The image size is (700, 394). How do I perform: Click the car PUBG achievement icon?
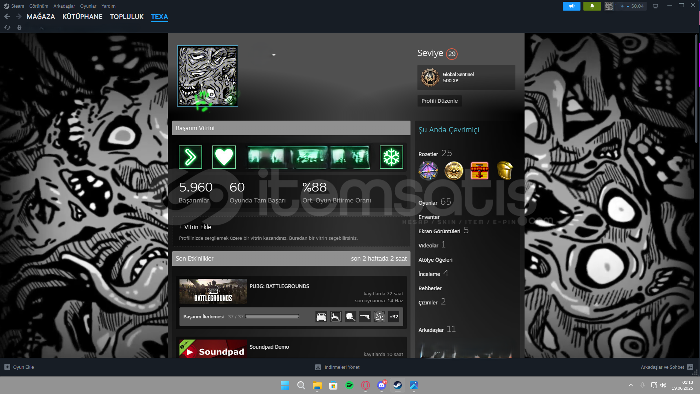tap(321, 317)
